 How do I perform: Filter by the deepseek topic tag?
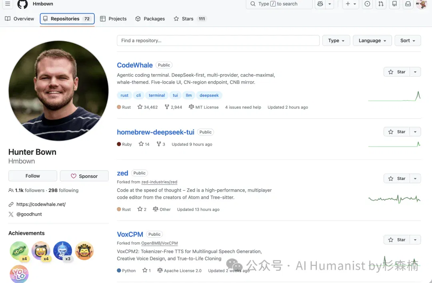pos(209,95)
